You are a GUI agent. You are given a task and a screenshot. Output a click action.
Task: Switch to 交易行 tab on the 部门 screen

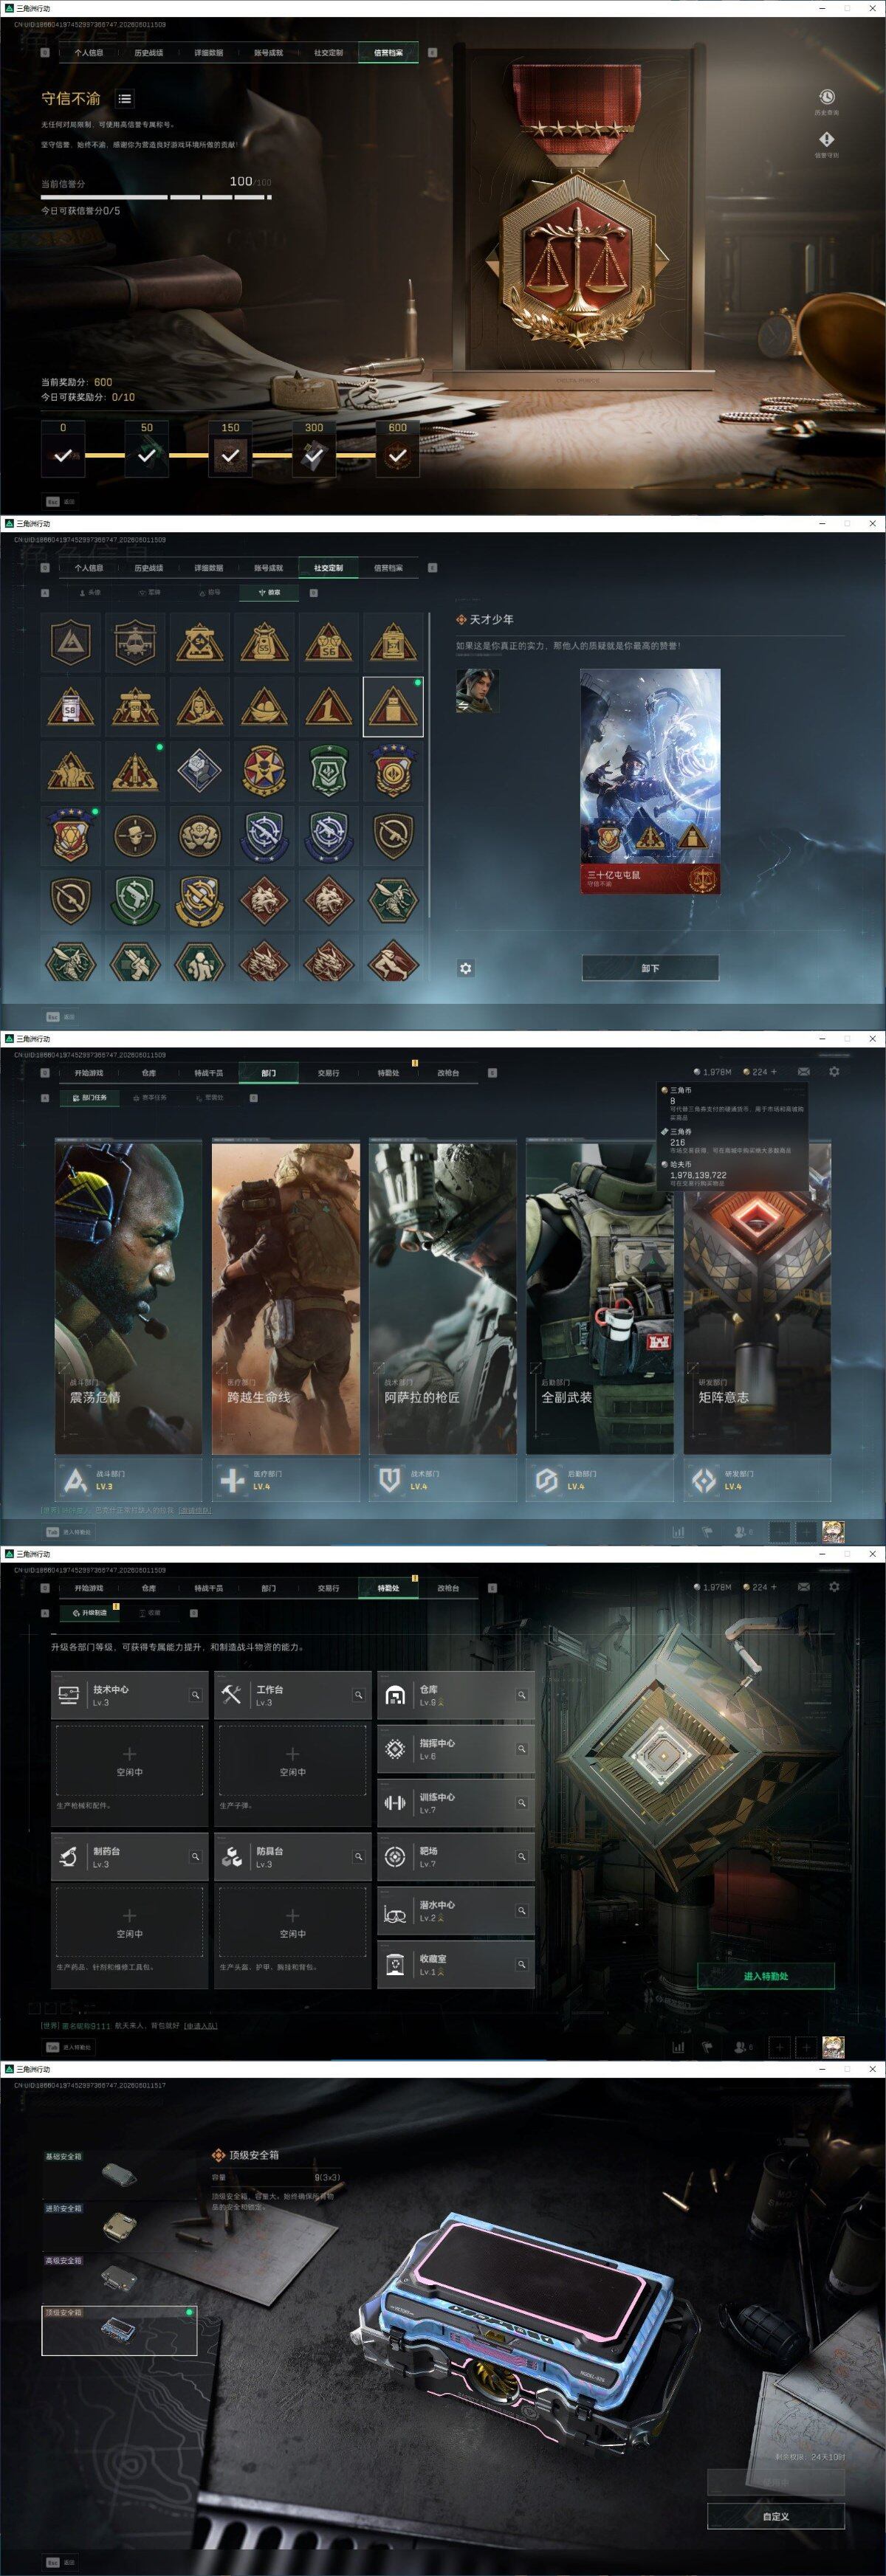pos(328,1073)
